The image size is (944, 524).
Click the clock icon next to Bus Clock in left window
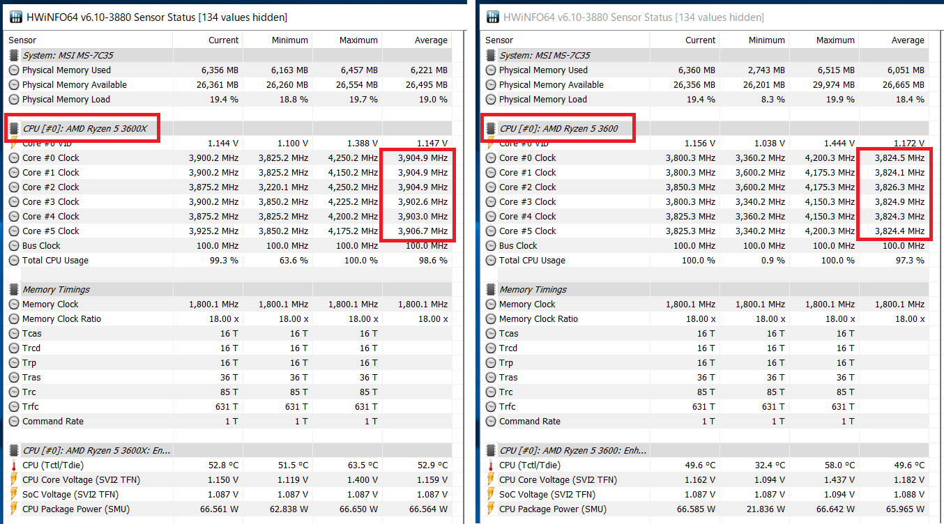[14, 245]
